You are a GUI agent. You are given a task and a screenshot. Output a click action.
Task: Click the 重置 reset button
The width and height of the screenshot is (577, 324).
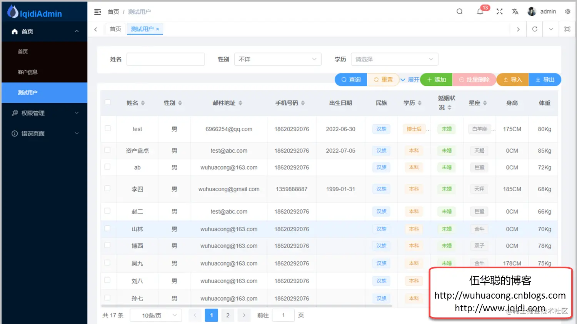[x=383, y=80]
